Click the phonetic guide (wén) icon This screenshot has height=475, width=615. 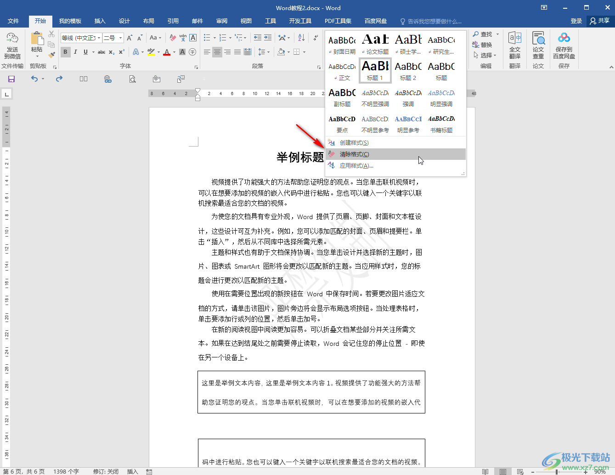pyautogui.click(x=183, y=38)
